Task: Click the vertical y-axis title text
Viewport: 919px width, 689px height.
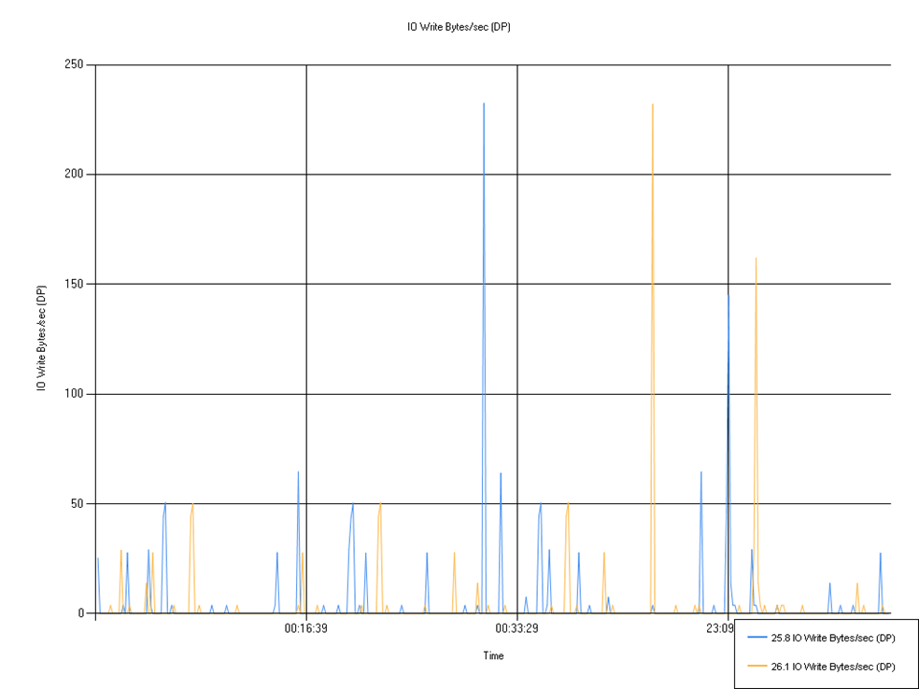Action: pos(41,339)
